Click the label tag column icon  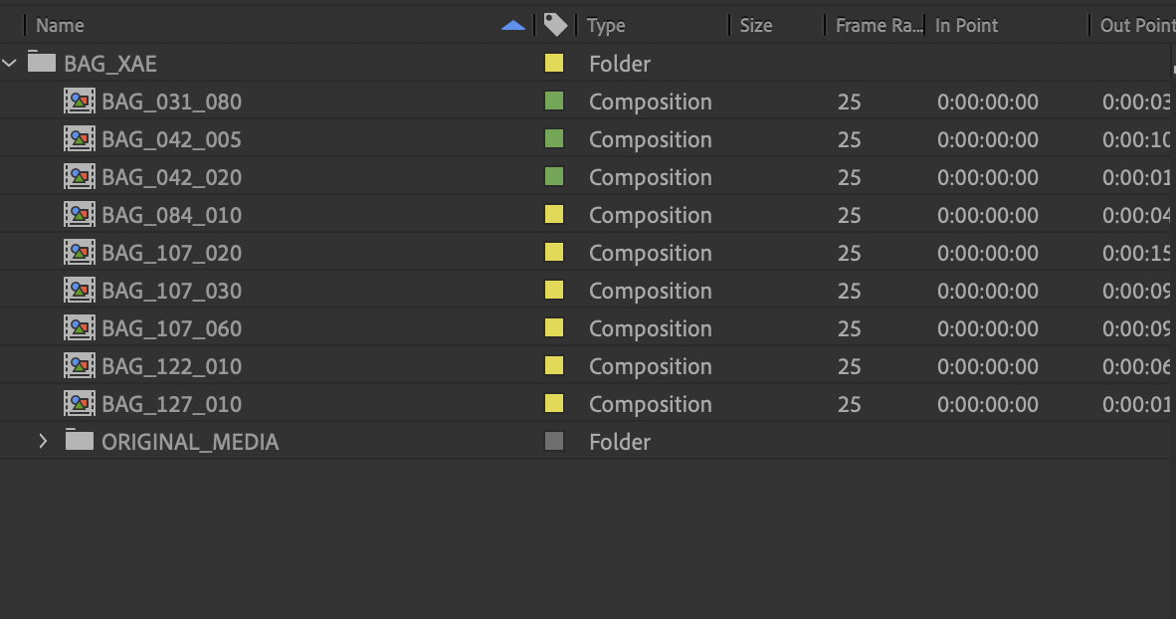pyautogui.click(x=556, y=25)
